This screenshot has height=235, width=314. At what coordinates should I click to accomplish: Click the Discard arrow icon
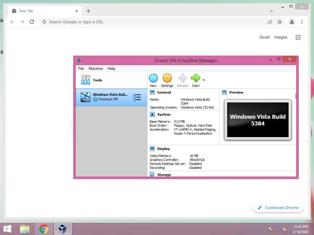coord(182,78)
